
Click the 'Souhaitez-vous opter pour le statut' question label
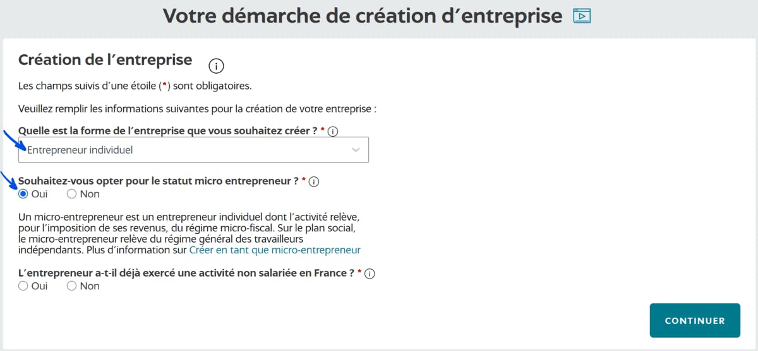click(158, 181)
